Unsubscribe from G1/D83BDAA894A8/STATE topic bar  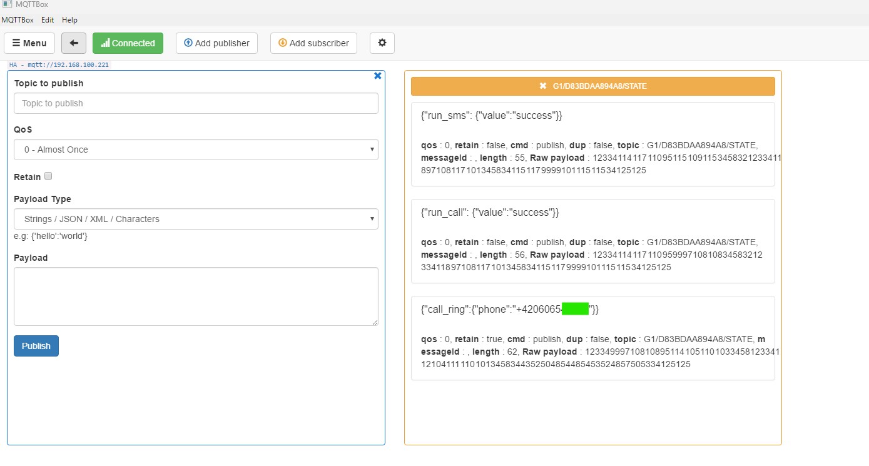(x=543, y=86)
